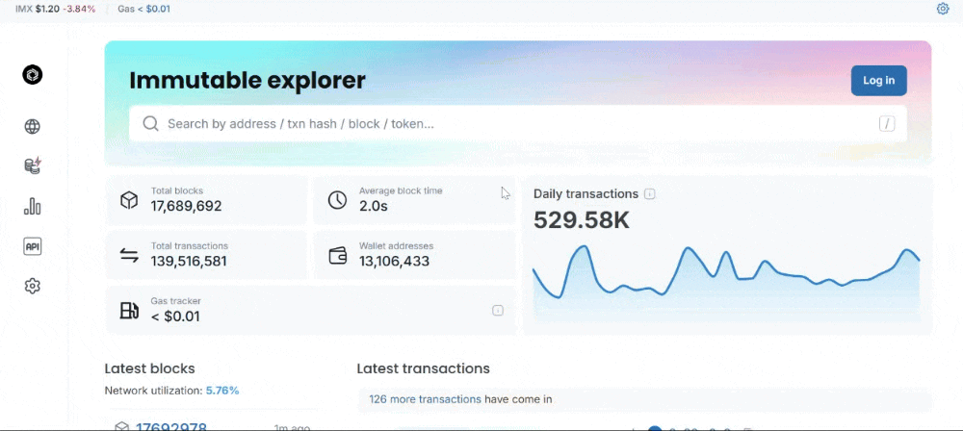The height and width of the screenshot is (431, 963).
Task: Click the slash shortcut icon in the search bar
Action: [x=886, y=124]
